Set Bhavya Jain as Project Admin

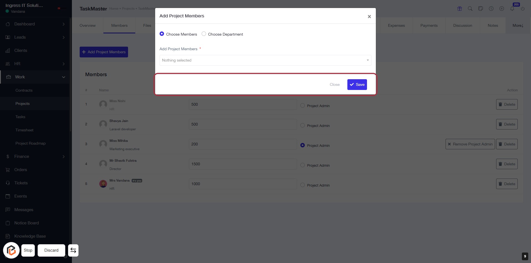coord(303,125)
